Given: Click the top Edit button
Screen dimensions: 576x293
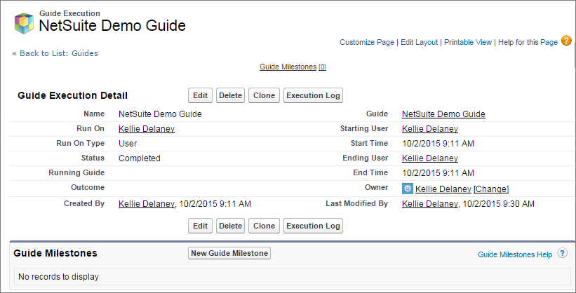Looking at the screenshot, I should click(200, 95).
